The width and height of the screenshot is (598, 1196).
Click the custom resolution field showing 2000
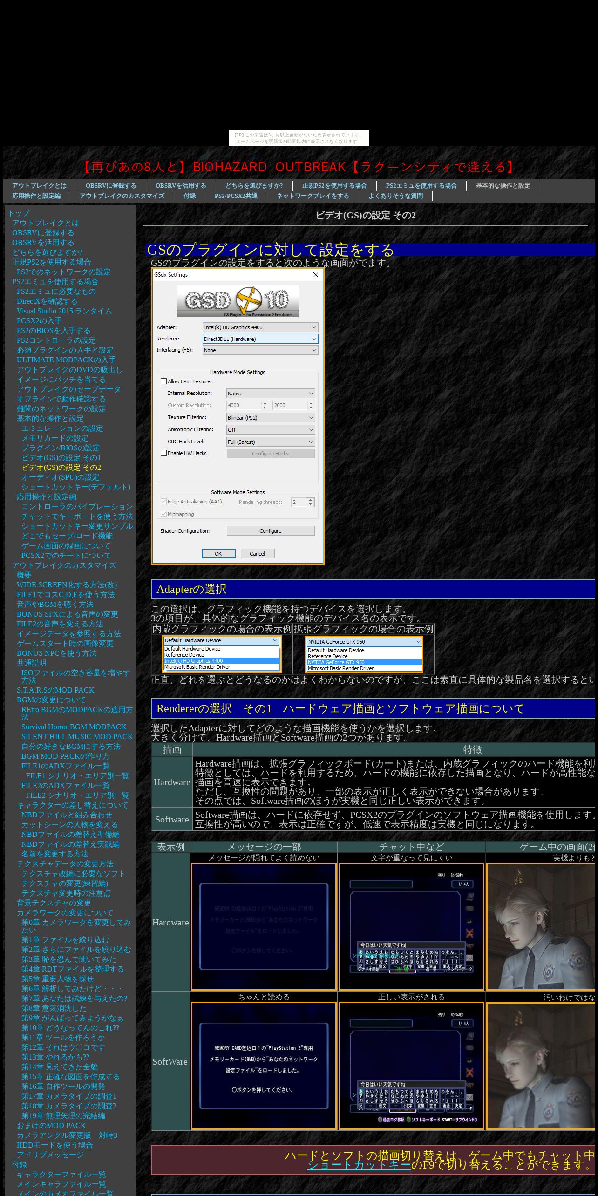click(293, 405)
